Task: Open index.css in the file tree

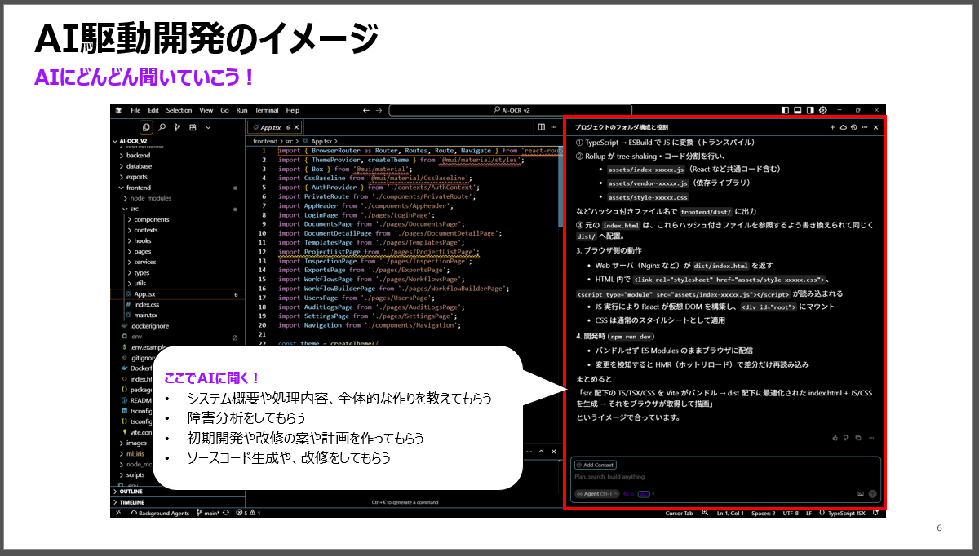Action: (x=177, y=304)
